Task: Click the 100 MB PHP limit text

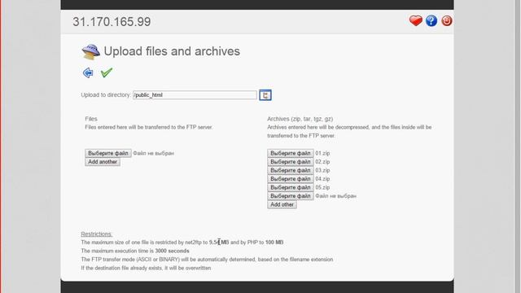Action: pyautogui.click(x=274, y=243)
